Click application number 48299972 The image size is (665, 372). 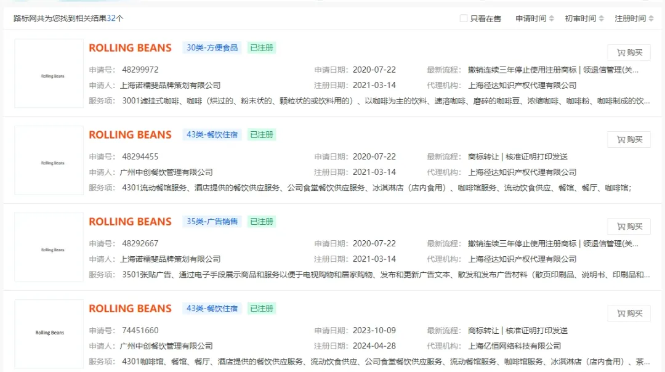click(140, 70)
